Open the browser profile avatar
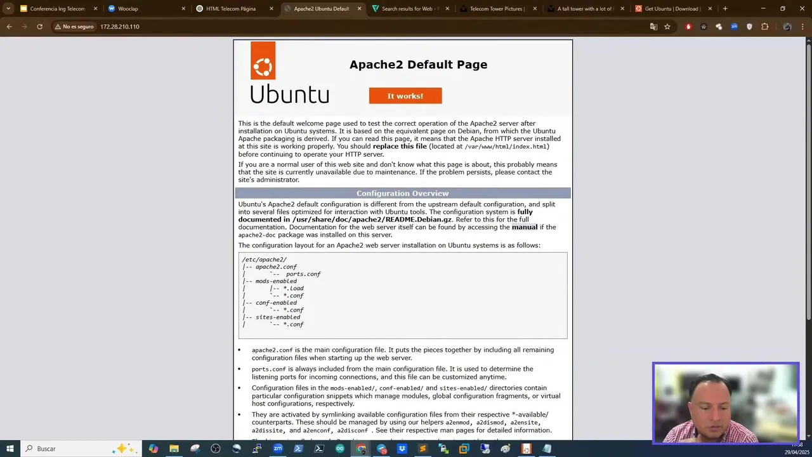This screenshot has height=457, width=812. pyautogui.click(x=787, y=27)
